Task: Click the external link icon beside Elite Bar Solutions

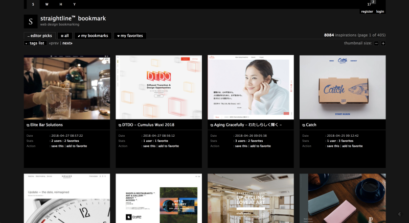Action: click(28, 125)
